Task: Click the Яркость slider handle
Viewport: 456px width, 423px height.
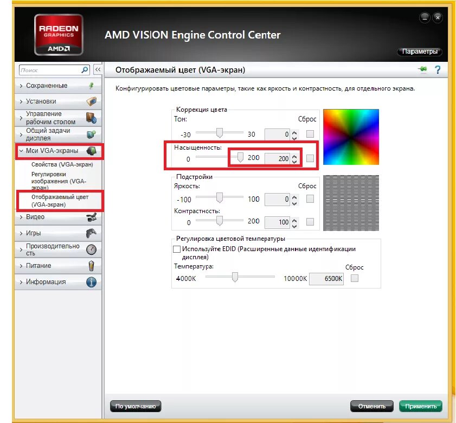Action: [220, 197]
